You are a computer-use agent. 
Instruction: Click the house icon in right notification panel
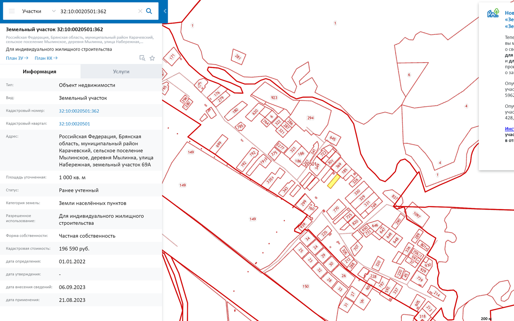(x=493, y=13)
